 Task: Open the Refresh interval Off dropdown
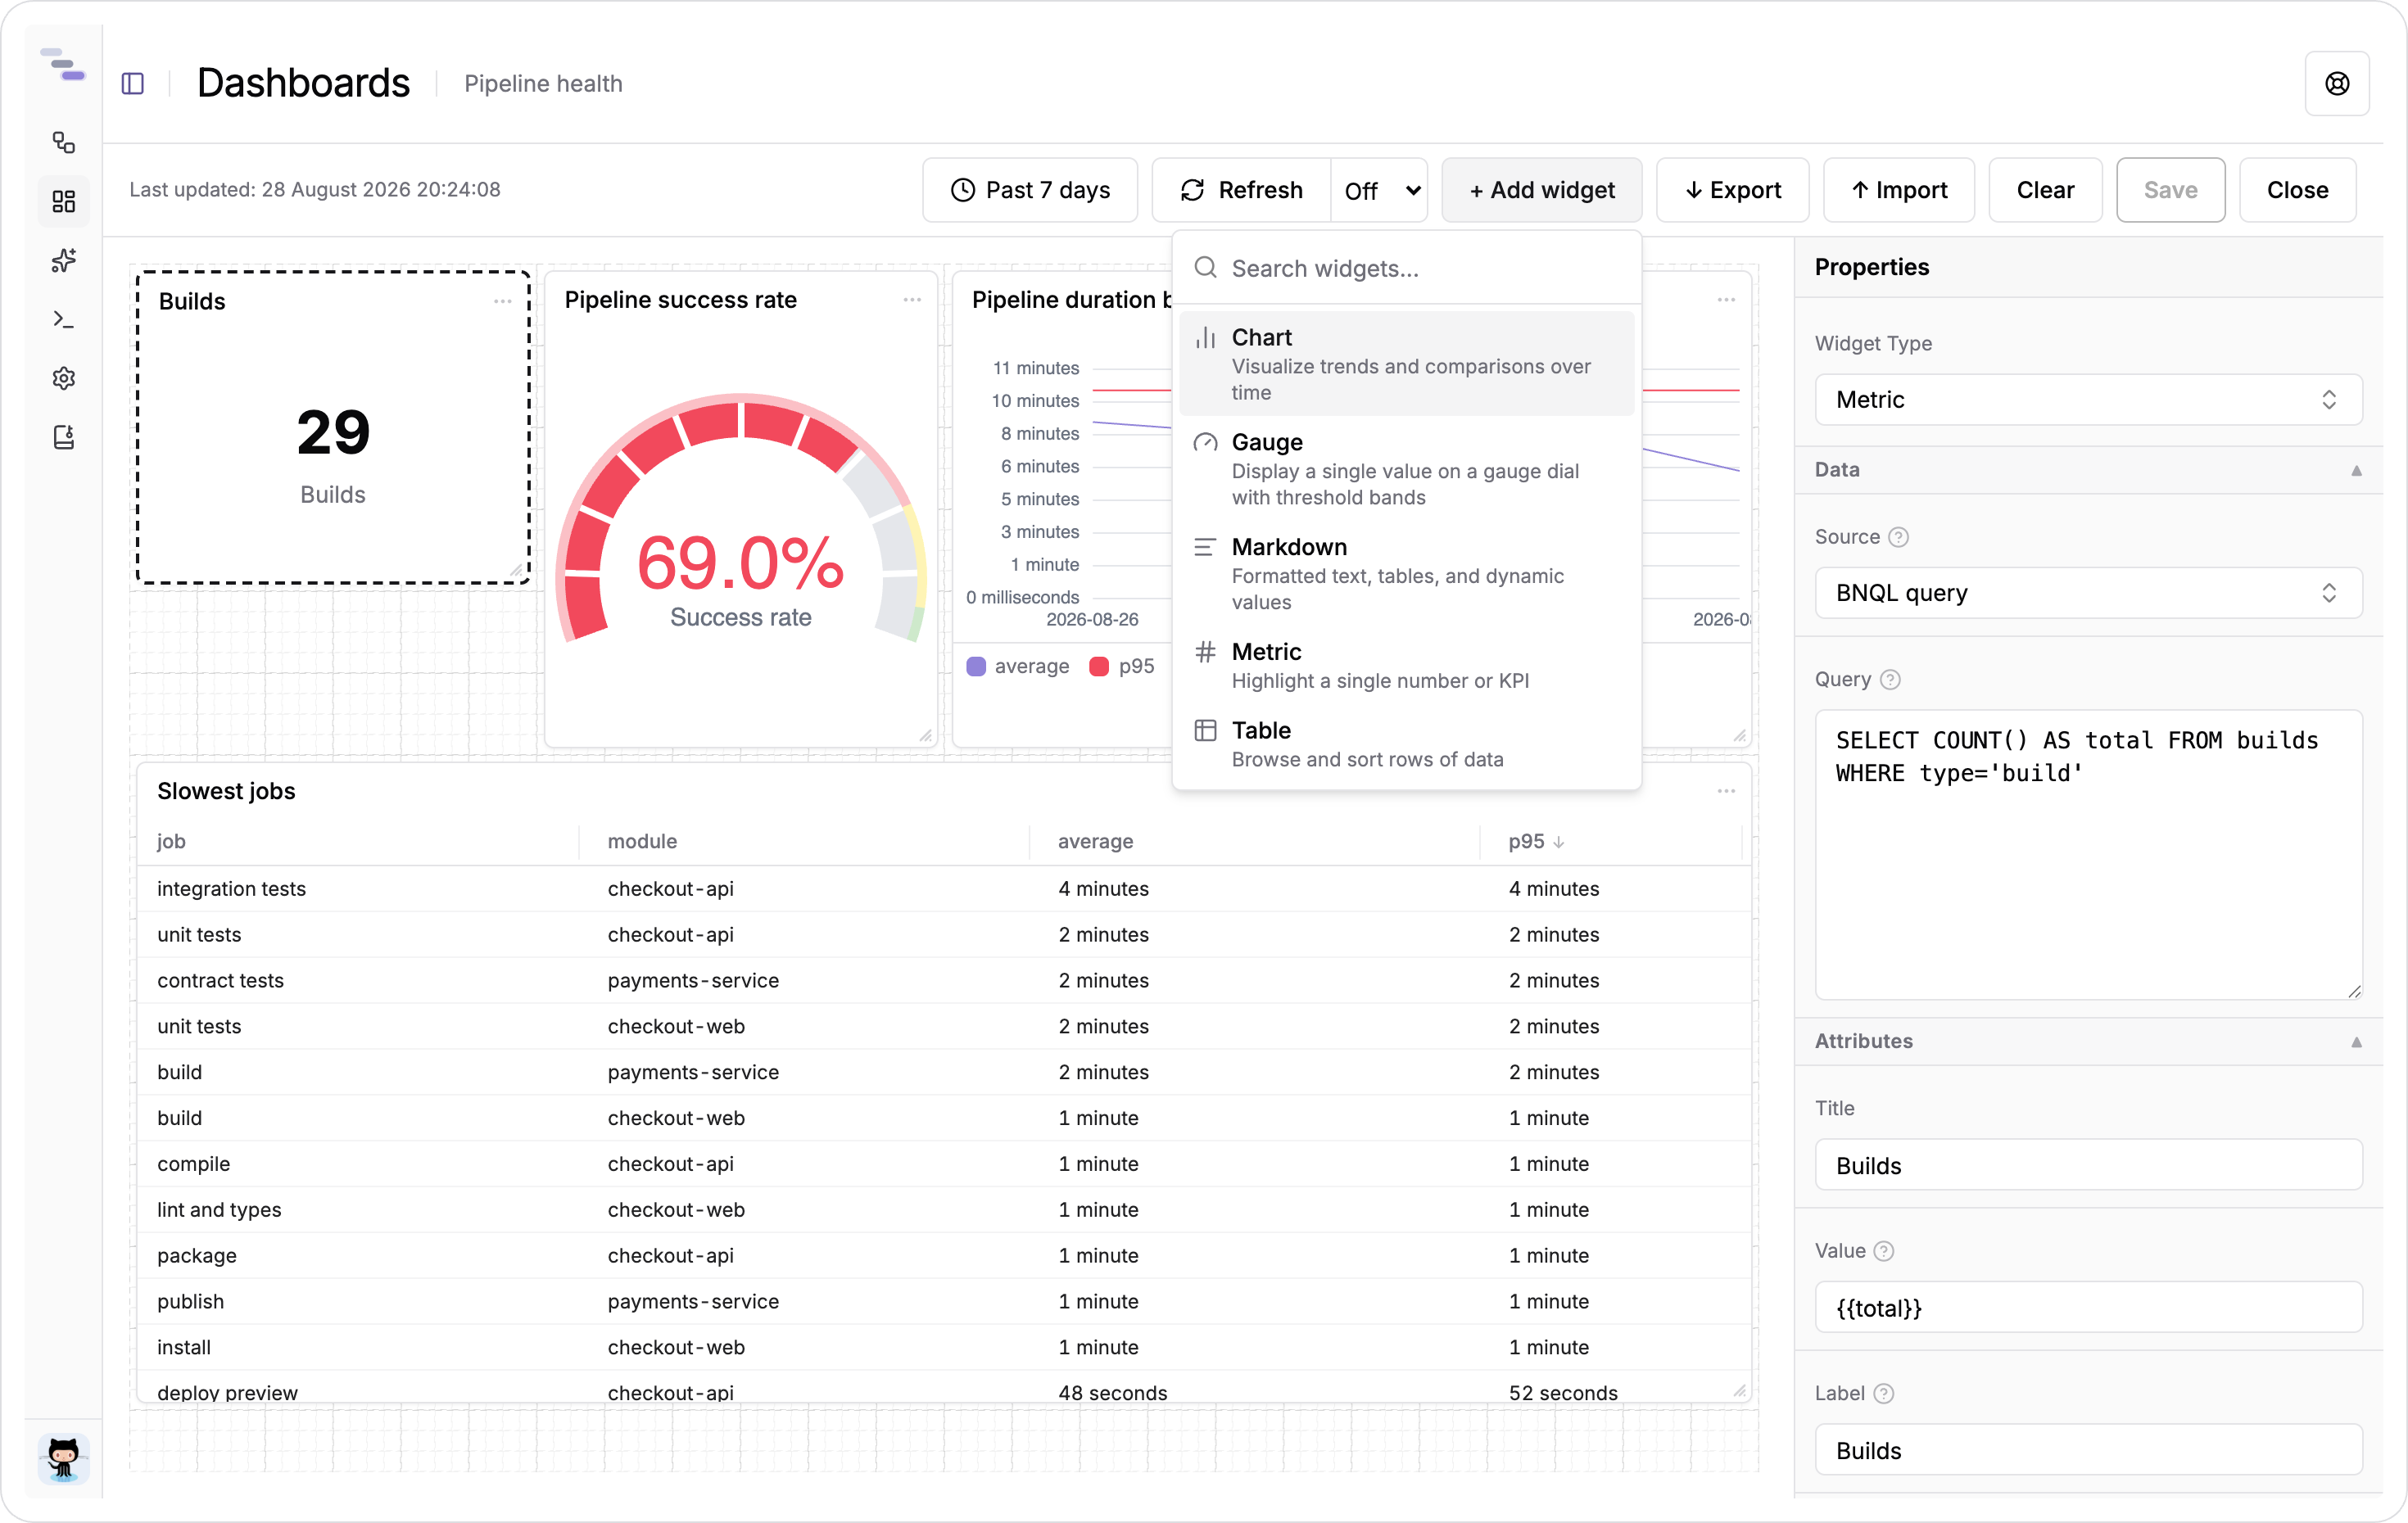coord(1380,190)
